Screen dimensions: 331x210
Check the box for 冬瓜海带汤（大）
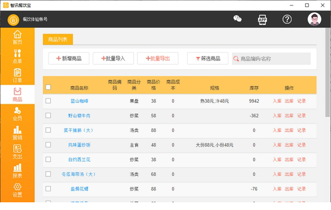coord(48,174)
